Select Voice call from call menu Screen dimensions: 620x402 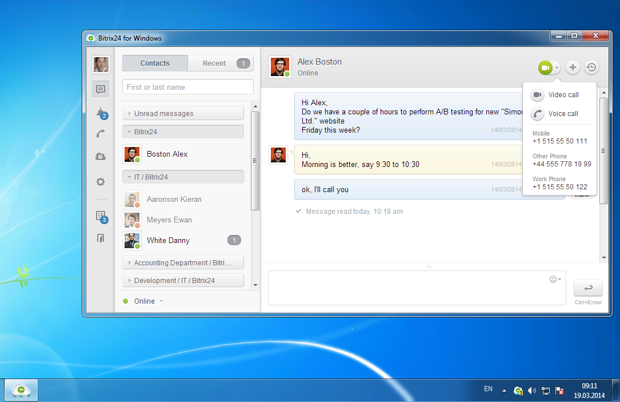pyautogui.click(x=563, y=114)
